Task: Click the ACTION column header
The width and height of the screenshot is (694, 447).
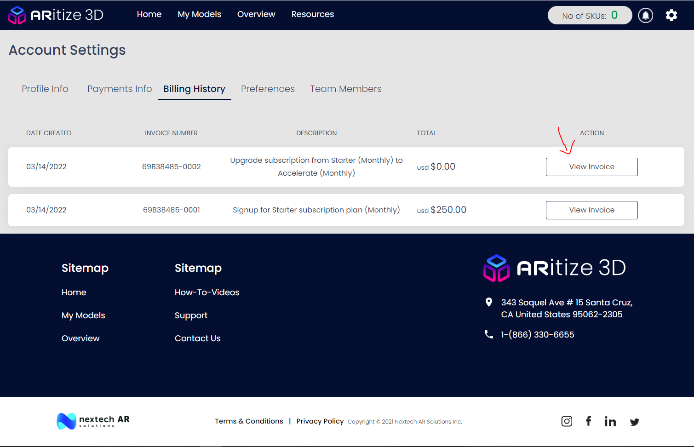Action: coord(592,133)
